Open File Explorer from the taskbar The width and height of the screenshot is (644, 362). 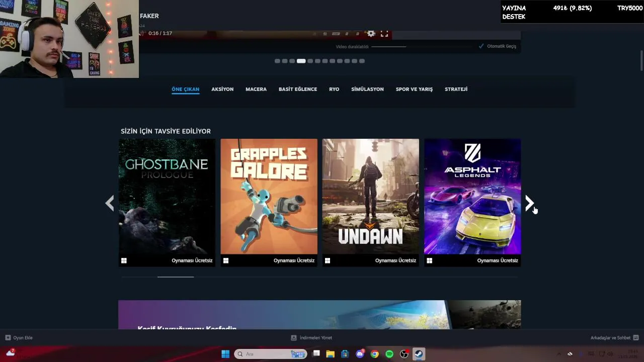[331, 354]
